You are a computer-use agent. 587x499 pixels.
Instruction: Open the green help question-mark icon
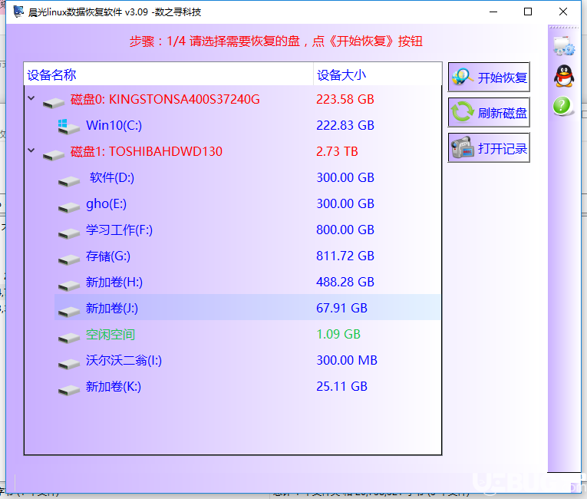562,106
